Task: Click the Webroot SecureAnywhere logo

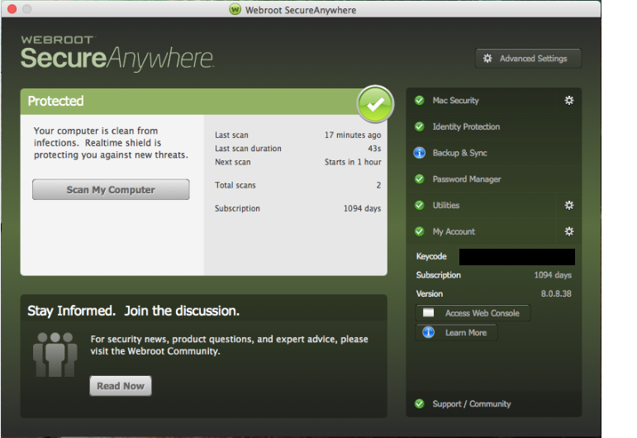Action: coord(117,54)
